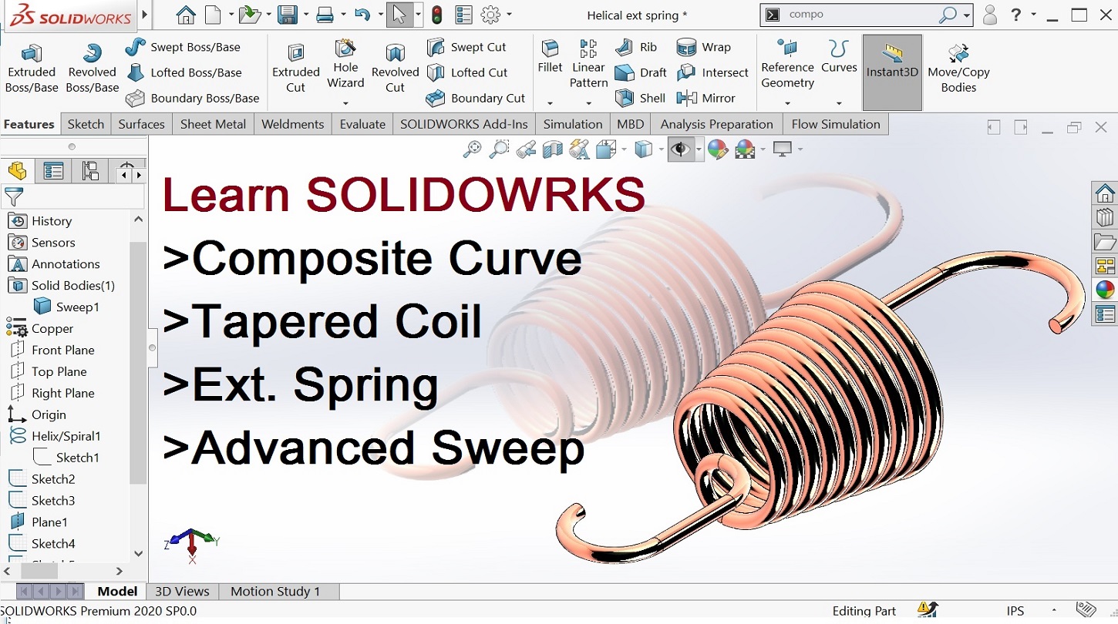Select the Draft tool
This screenshot has width=1118, height=624.
click(641, 72)
